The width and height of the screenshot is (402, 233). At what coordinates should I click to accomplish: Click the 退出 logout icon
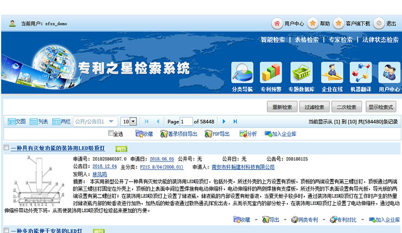click(x=379, y=23)
